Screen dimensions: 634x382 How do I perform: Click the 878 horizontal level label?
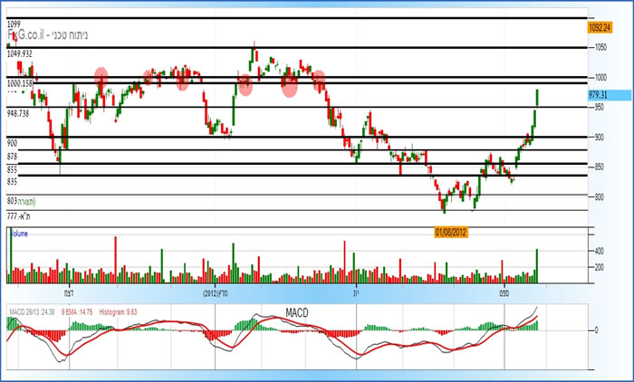pos(14,157)
